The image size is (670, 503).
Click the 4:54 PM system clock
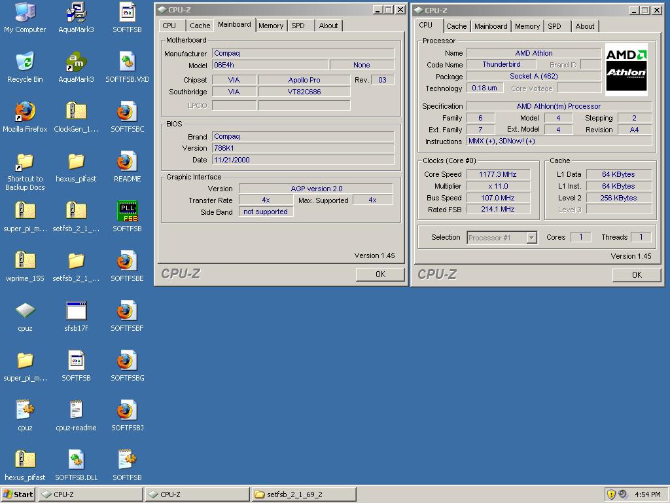648,494
